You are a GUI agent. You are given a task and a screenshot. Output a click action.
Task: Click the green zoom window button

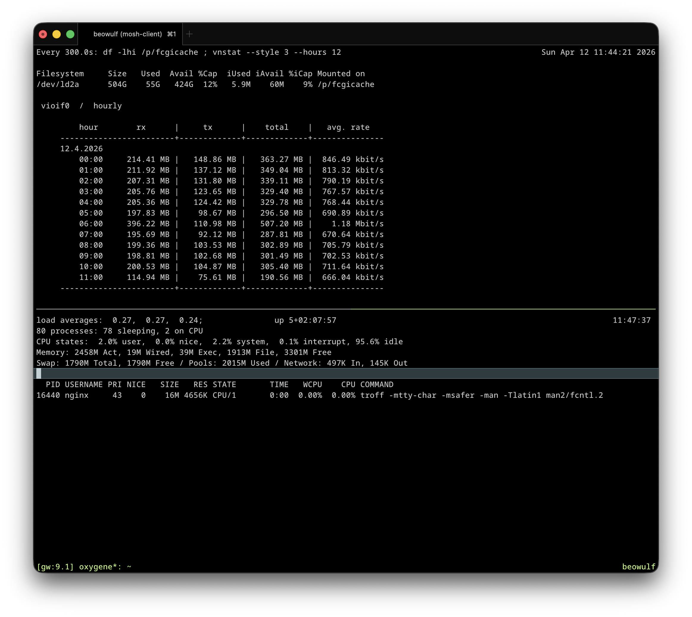[70, 34]
